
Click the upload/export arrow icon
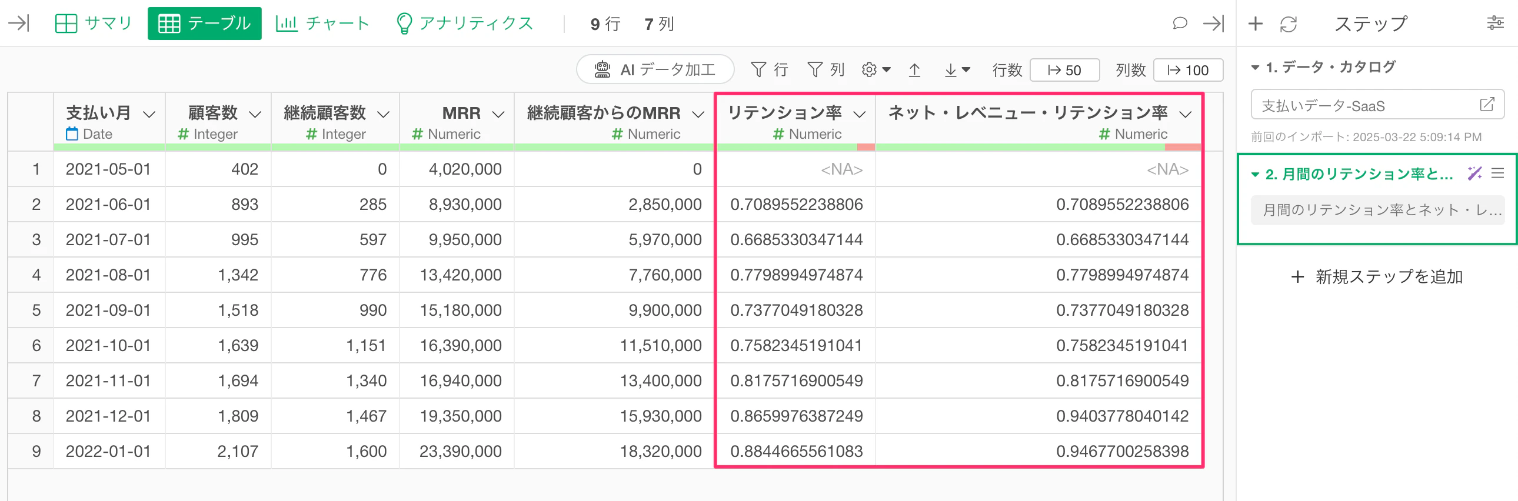(914, 70)
